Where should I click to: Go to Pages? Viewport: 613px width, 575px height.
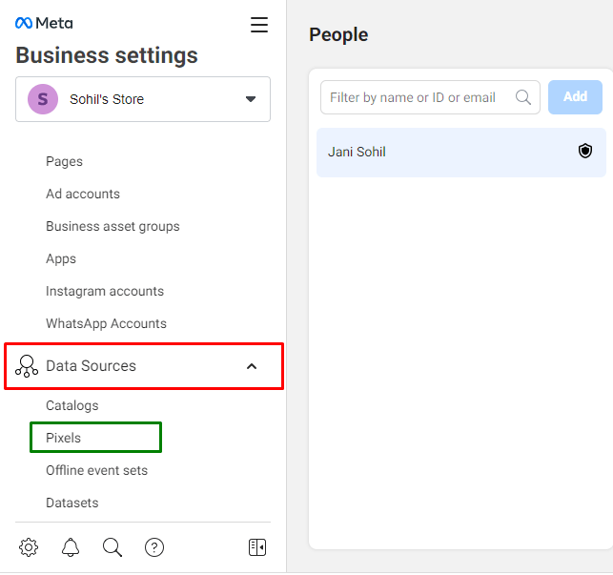pos(64,161)
